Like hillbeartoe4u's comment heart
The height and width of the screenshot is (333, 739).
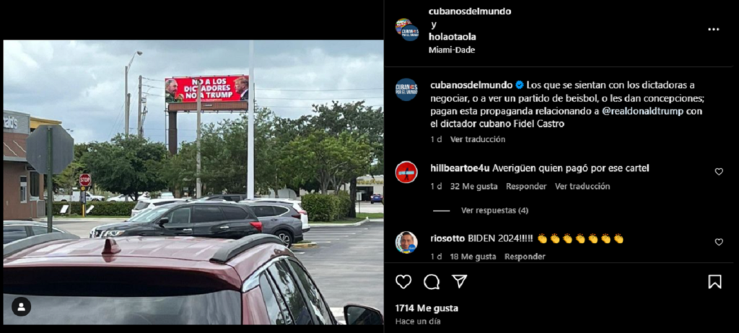tap(719, 172)
